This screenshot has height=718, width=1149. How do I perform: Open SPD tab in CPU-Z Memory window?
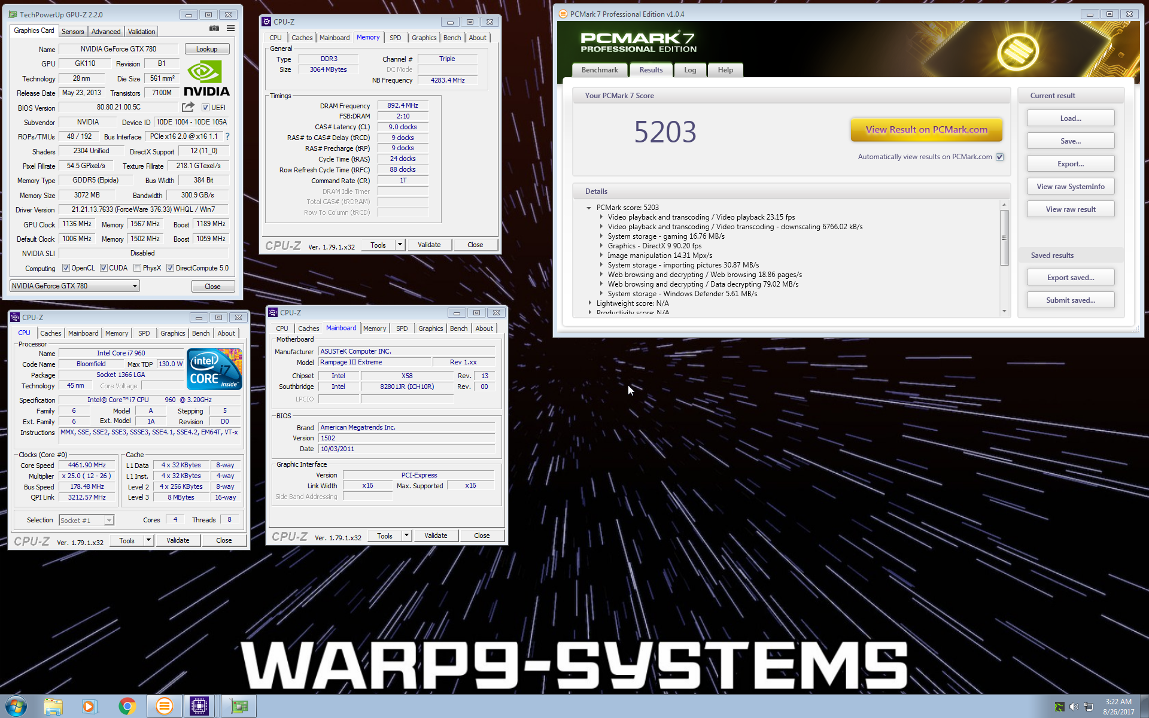click(396, 38)
